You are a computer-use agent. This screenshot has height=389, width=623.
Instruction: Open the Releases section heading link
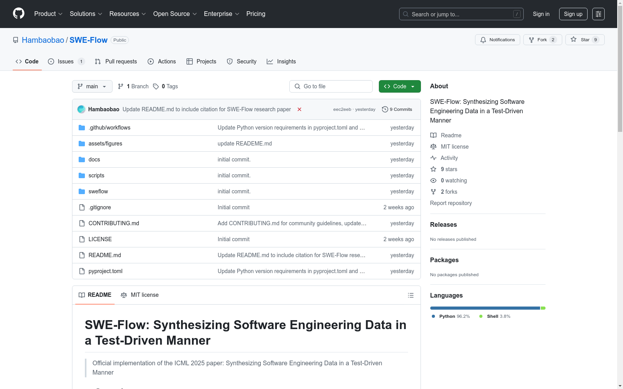coord(443,224)
